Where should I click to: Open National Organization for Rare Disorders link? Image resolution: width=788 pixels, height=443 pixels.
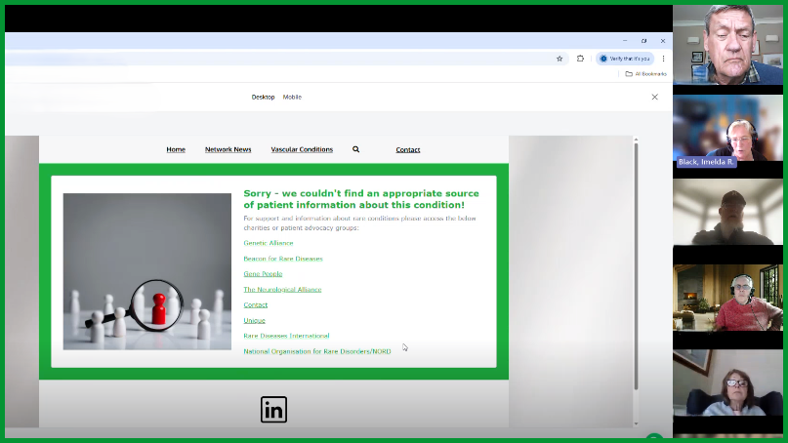coord(316,351)
